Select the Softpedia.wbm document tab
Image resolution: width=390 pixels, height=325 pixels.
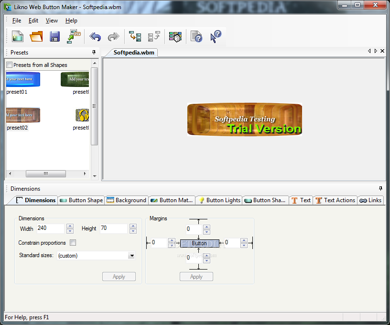coord(134,53)
